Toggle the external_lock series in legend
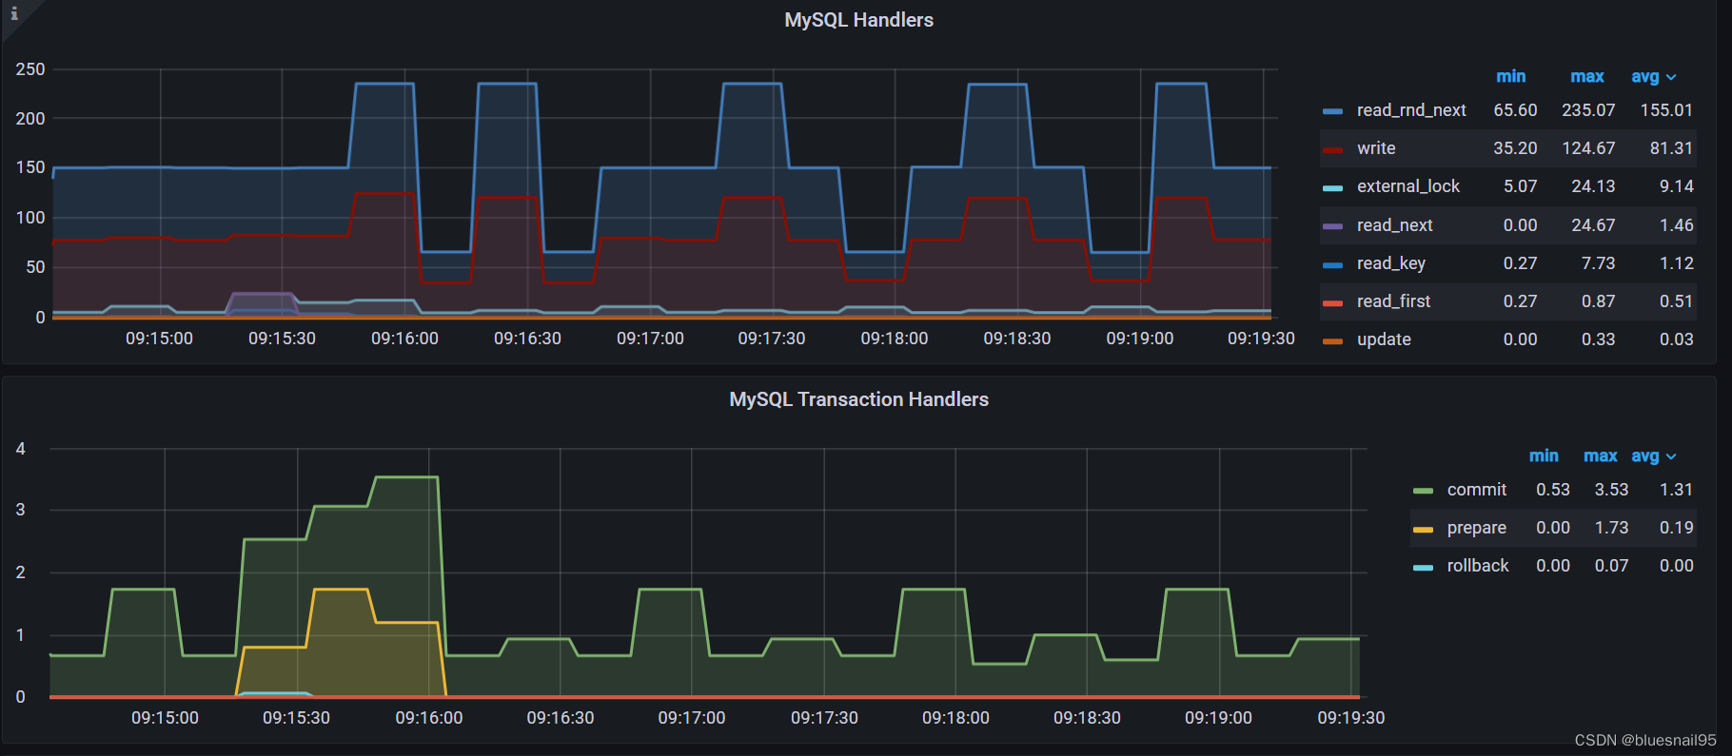The width and height of the screenshot is (1732, 756). (x=1408, y=186)
